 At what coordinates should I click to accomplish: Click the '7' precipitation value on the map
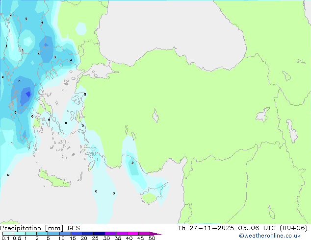pos(19,81)
